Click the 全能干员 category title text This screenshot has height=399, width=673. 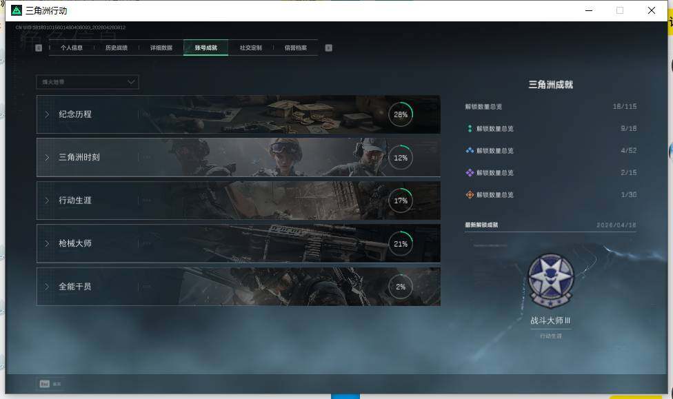pyautogui.click(x=75, y=287)
